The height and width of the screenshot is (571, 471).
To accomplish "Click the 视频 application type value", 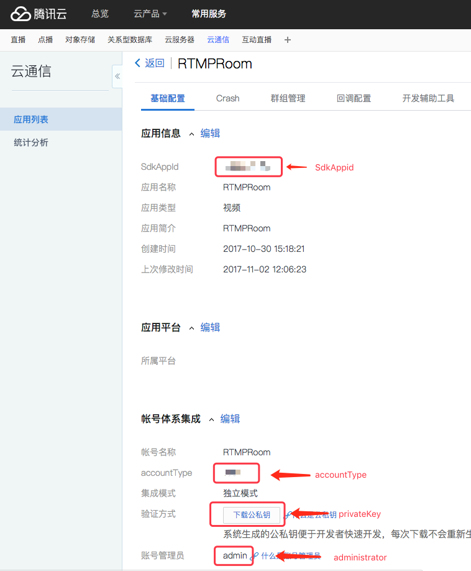I will tap(232, 208).
